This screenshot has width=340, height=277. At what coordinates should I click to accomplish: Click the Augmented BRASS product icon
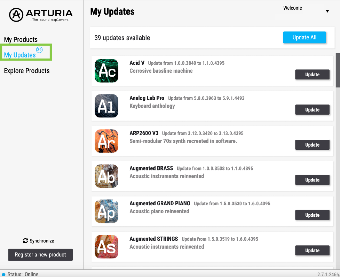[106, 176]
